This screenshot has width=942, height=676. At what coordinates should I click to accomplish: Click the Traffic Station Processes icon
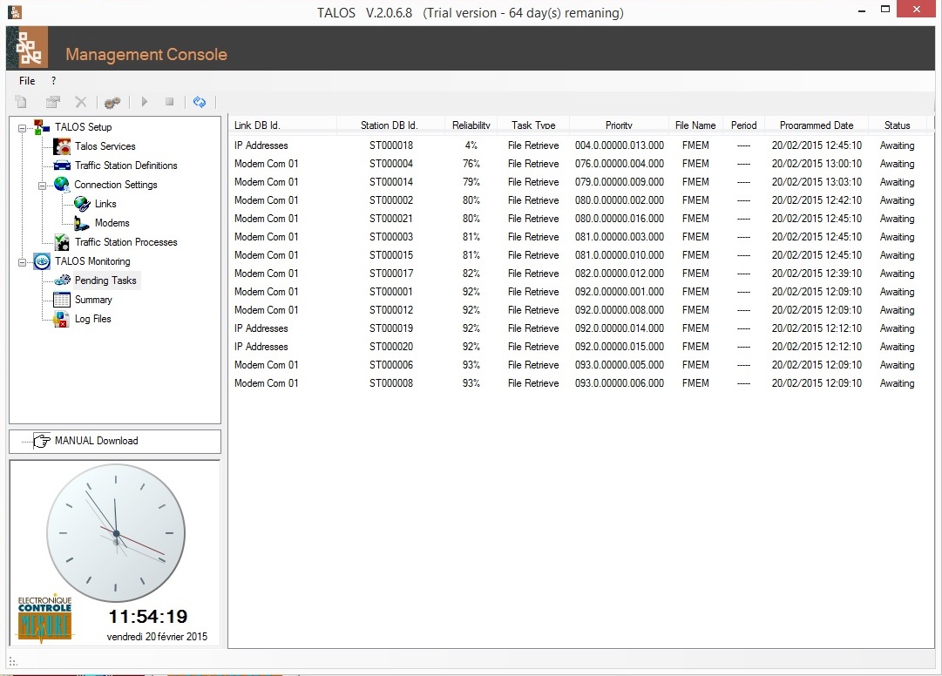tap(62, 242)
